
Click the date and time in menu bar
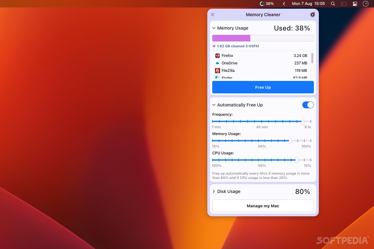308,4
